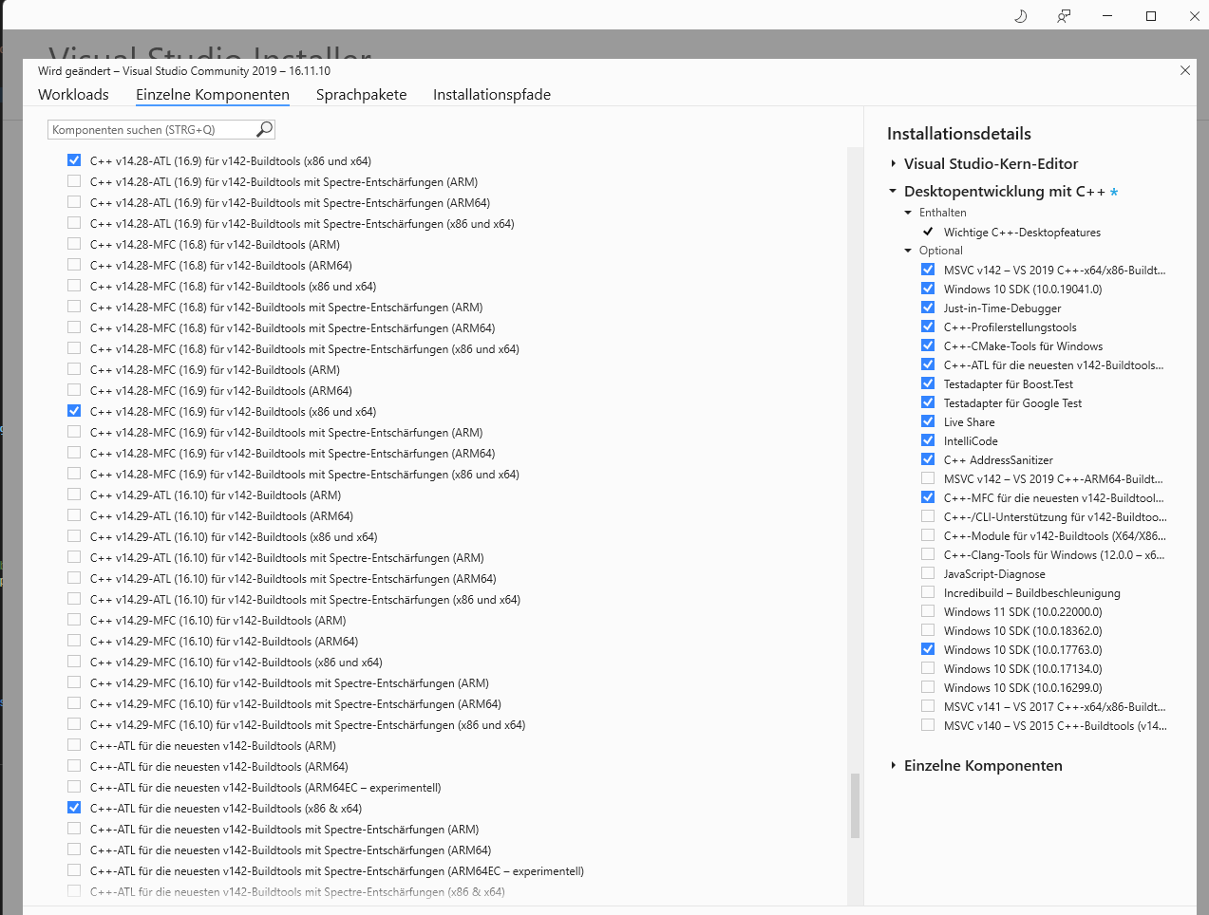Uncheck C++ v14.28-ATL (16.9) für v142-Buildtools

pyautogui.click(x=74, y=159)
